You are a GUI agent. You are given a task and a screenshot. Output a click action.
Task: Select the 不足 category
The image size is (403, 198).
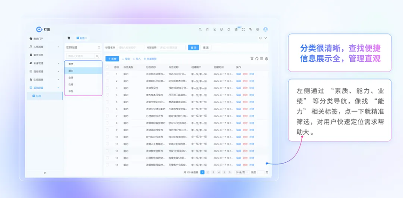(83, 91)
